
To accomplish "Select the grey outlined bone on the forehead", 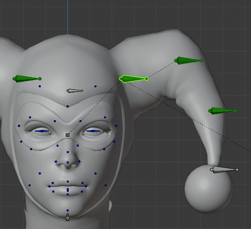I will pos(75,91).
